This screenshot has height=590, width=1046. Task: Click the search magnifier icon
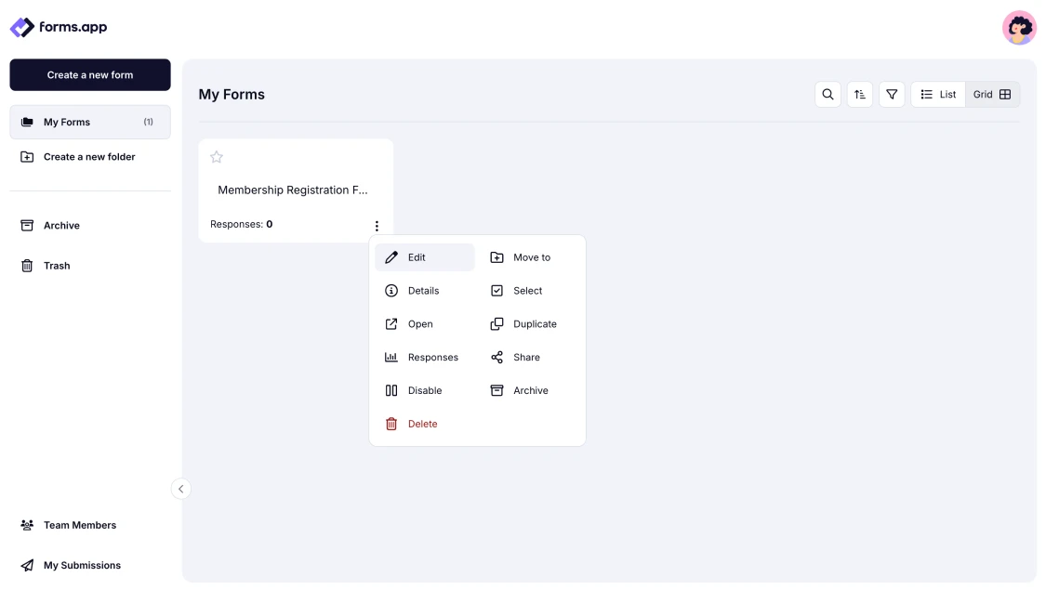(828, 95)
